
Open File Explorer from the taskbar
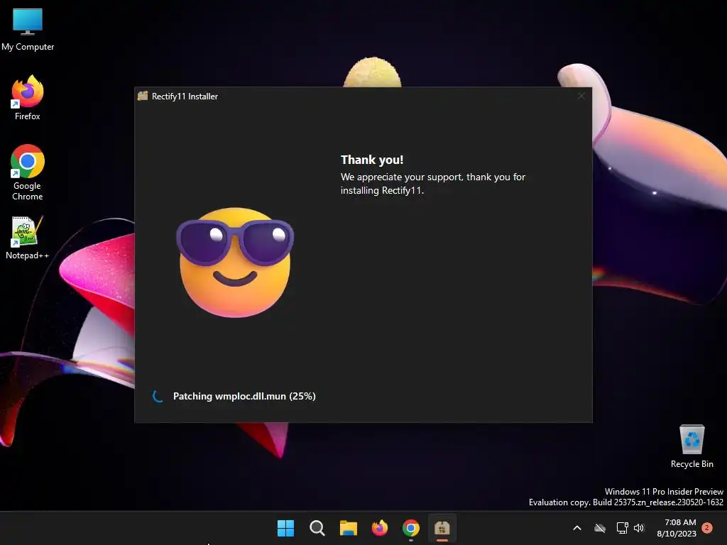coord(348,528)
